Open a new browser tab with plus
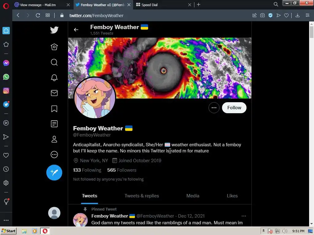This screenshot has height=235, width=314. (x=198, y=5)
